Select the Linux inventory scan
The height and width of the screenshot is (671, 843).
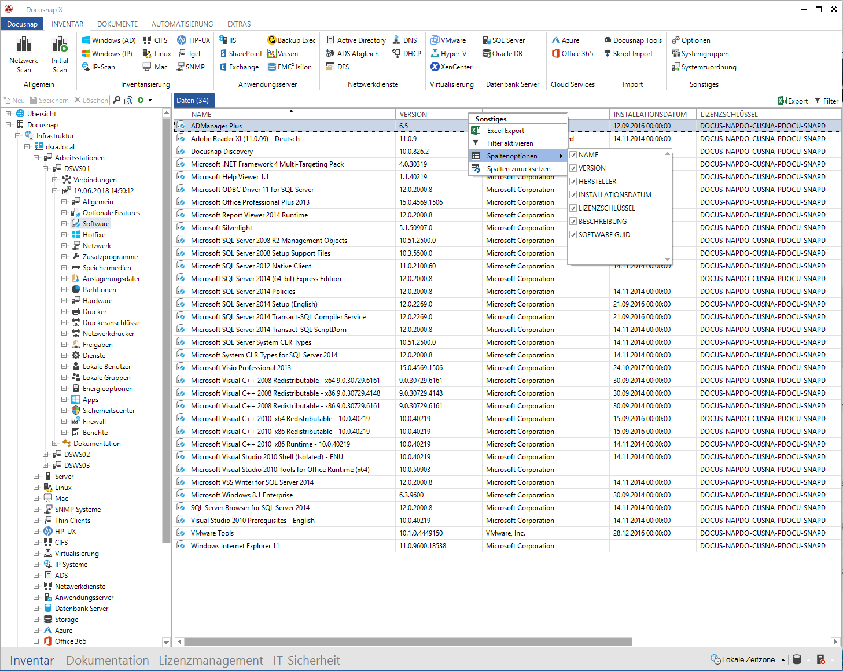157,54
